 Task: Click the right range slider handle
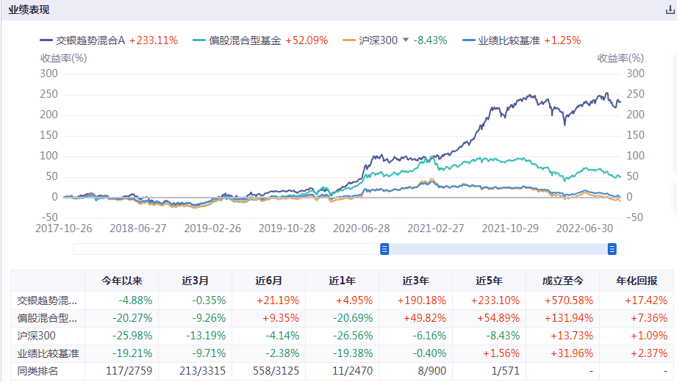pos(612,249)
